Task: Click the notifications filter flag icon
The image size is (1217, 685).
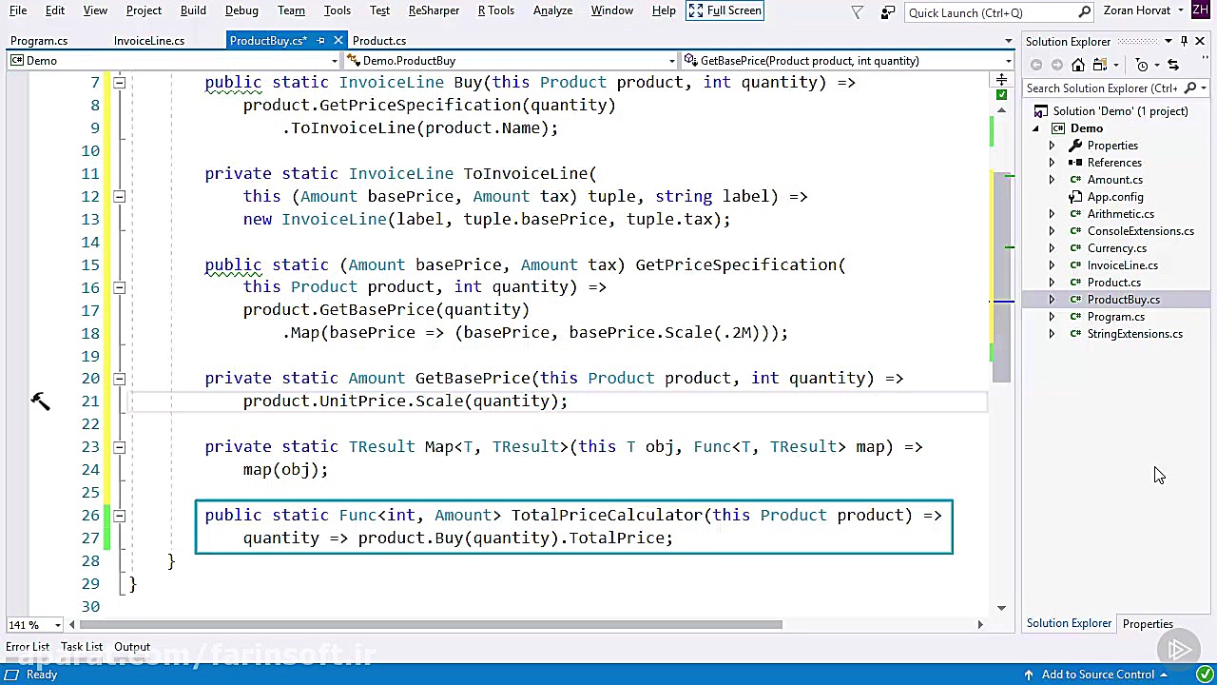Action: coord(858,11)
